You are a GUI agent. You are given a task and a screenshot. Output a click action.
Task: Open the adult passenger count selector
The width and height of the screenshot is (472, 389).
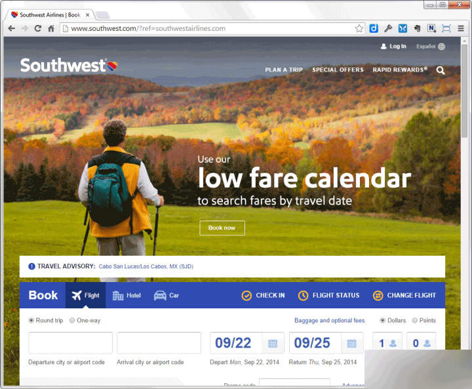(387, 343)
